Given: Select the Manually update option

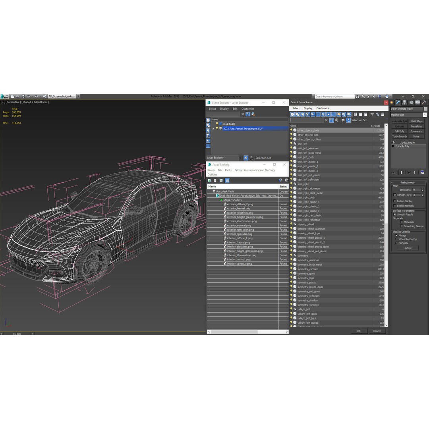Looking at the screenshot, I should click(396, 243).
